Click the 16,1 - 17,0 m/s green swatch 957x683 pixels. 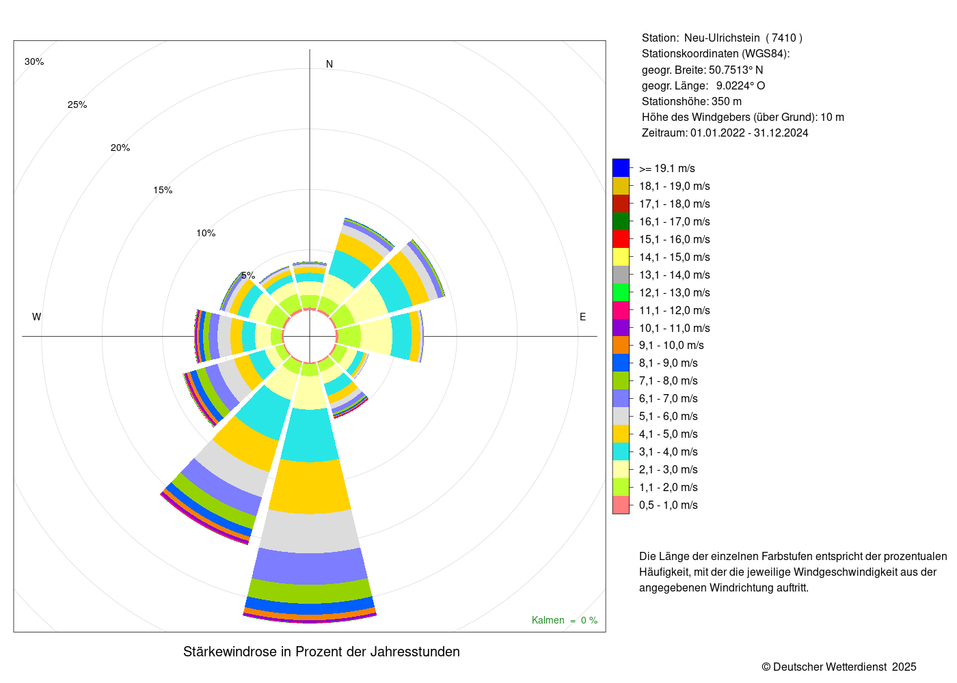pyautogui.click(x=621, y=221)
